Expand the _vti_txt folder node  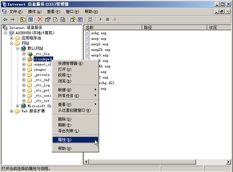pyautogui.click(x=24, y=101)
